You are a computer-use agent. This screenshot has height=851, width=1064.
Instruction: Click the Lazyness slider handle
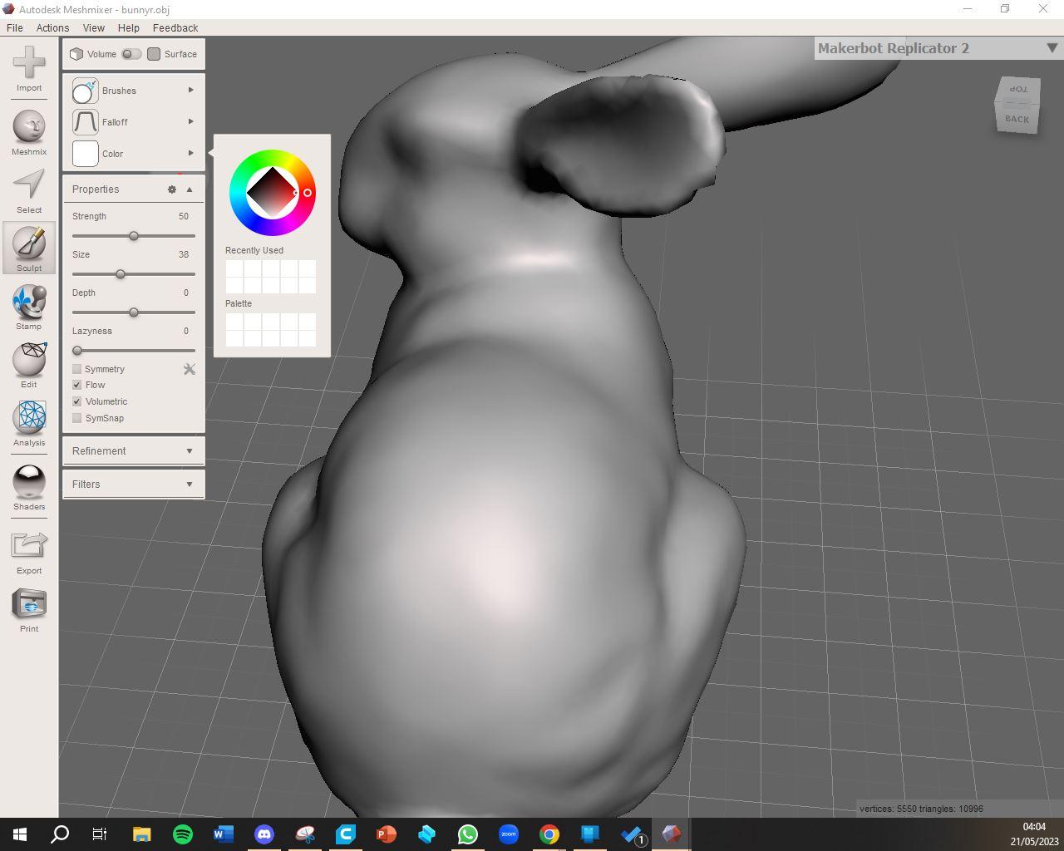[x=77, y=351]
